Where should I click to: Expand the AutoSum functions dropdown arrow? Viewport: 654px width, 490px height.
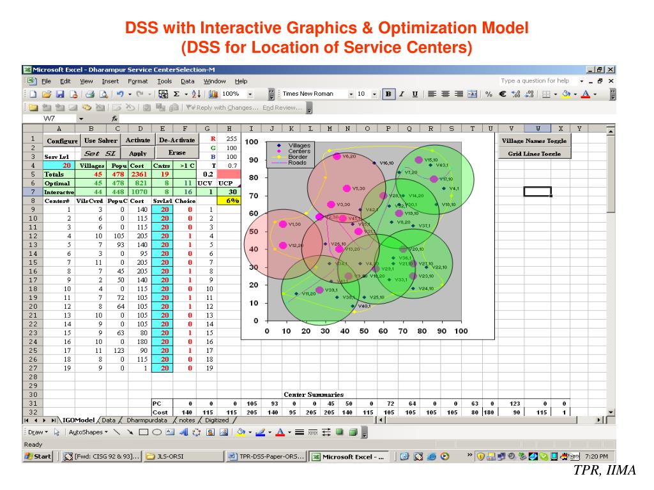(186, 94)
